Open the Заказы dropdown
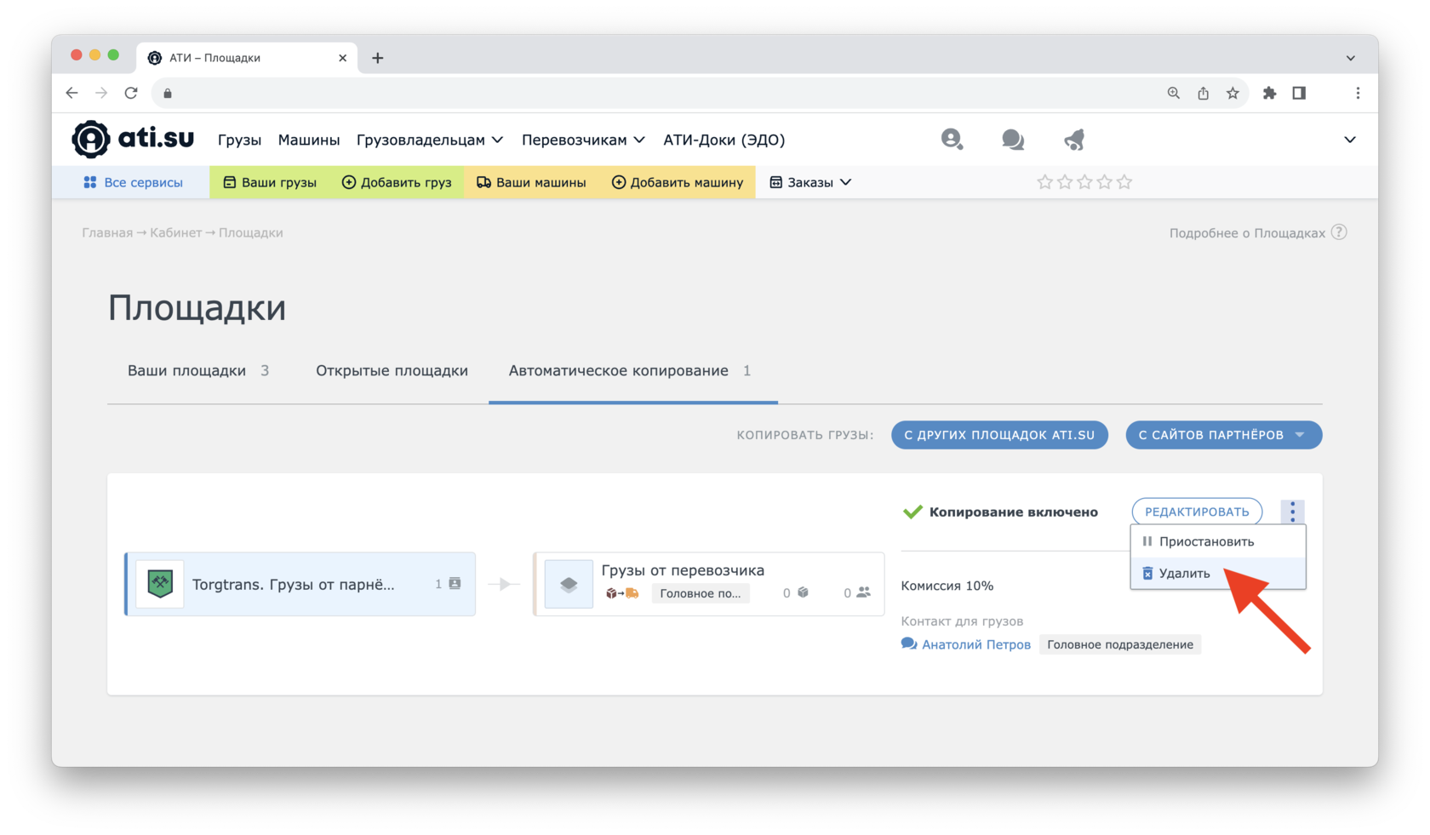This screenshot has height=835, width=1430. [810, 182]
